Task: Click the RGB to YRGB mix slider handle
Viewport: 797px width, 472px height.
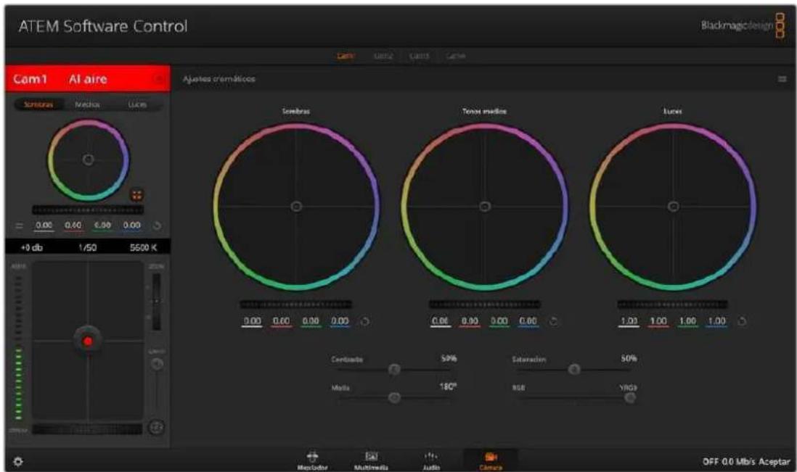Action: click(x=630, y=397)
